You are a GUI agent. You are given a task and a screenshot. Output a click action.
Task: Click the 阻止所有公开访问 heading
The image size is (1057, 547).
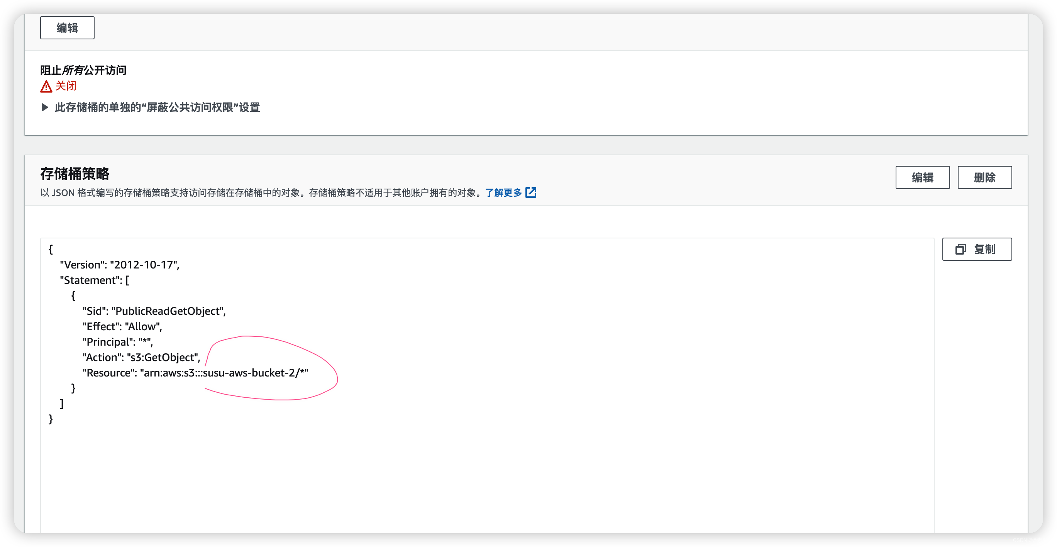click(x=83, y=71)
